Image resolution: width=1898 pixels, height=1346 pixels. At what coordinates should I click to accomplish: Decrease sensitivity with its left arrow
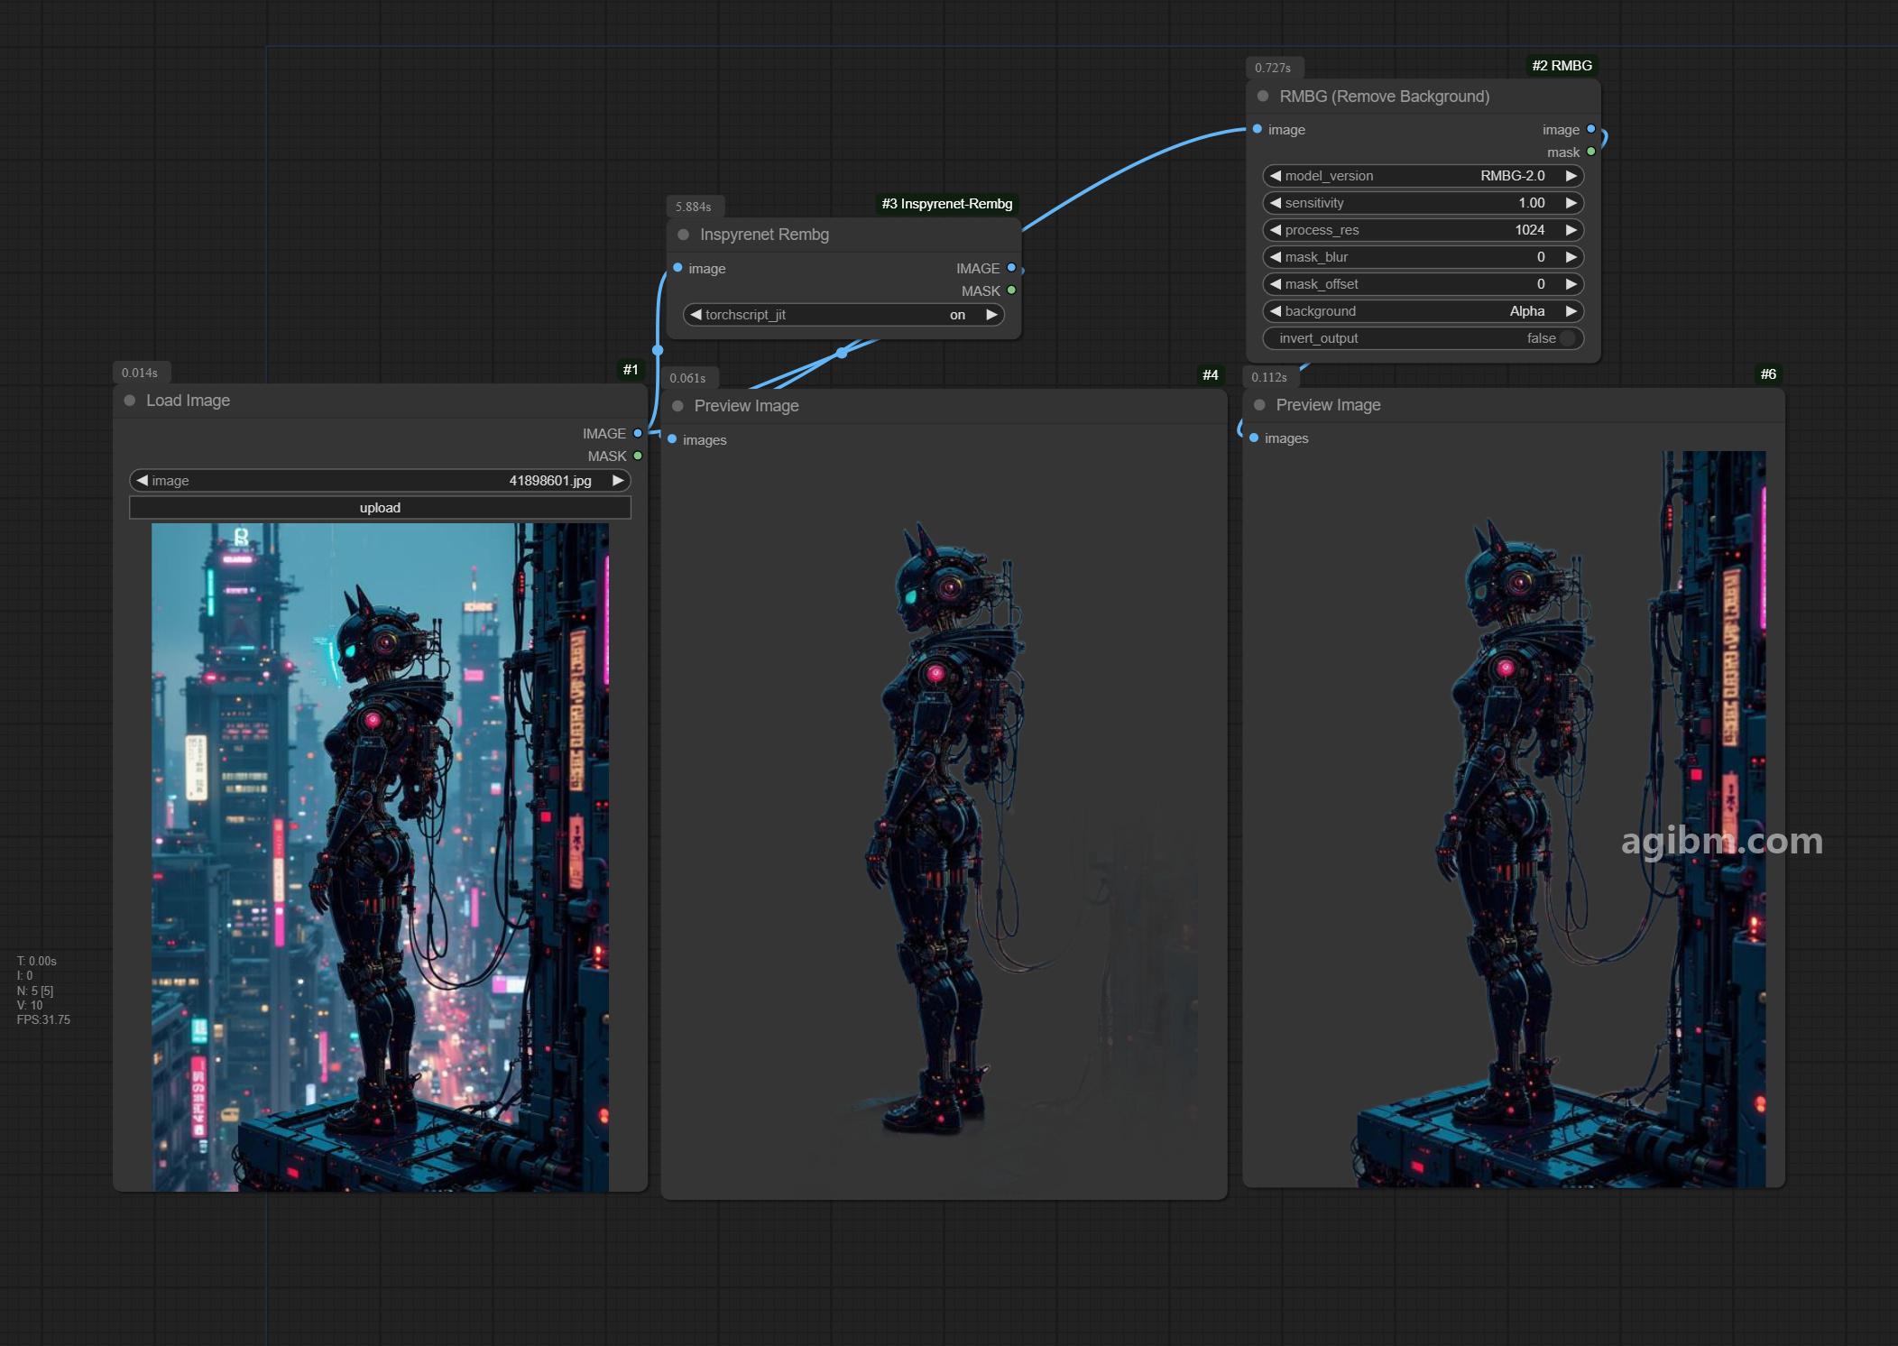tap(1275, 203)
